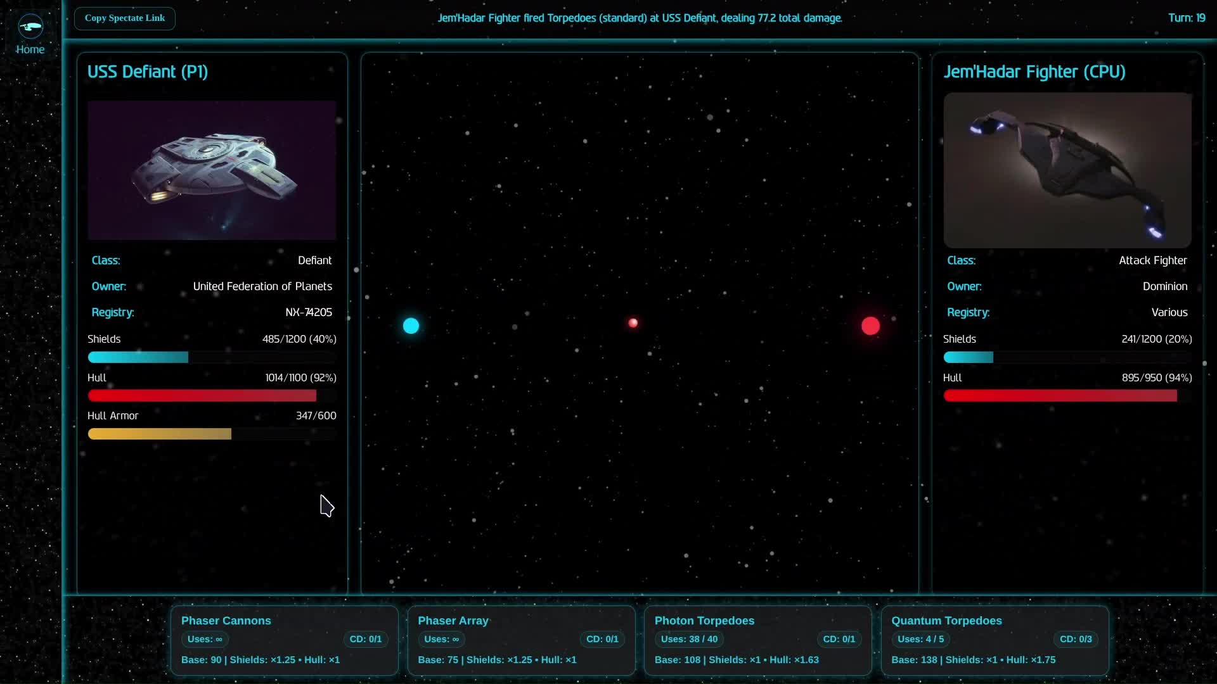Click the 'Uses: 4 / 5' badge
The height and width of the screenshot is (684, 1217).
pos(920,639)
